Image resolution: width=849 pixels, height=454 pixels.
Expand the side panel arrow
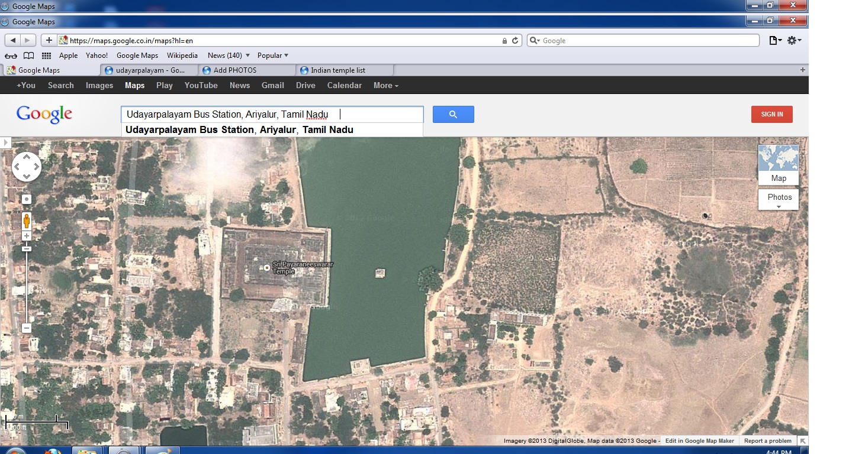(5, 142)
